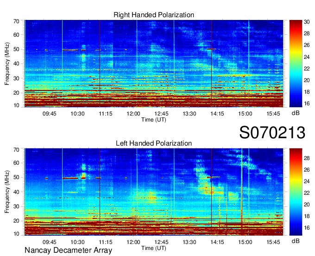The width and height of the screenshot is (315, 256).
Task: Click the 18 dB value on Left Handed colorbar
Action: click(307, 216)
